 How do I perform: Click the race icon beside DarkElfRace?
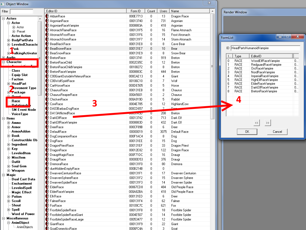pyautogui.click(x=47, y=118)
